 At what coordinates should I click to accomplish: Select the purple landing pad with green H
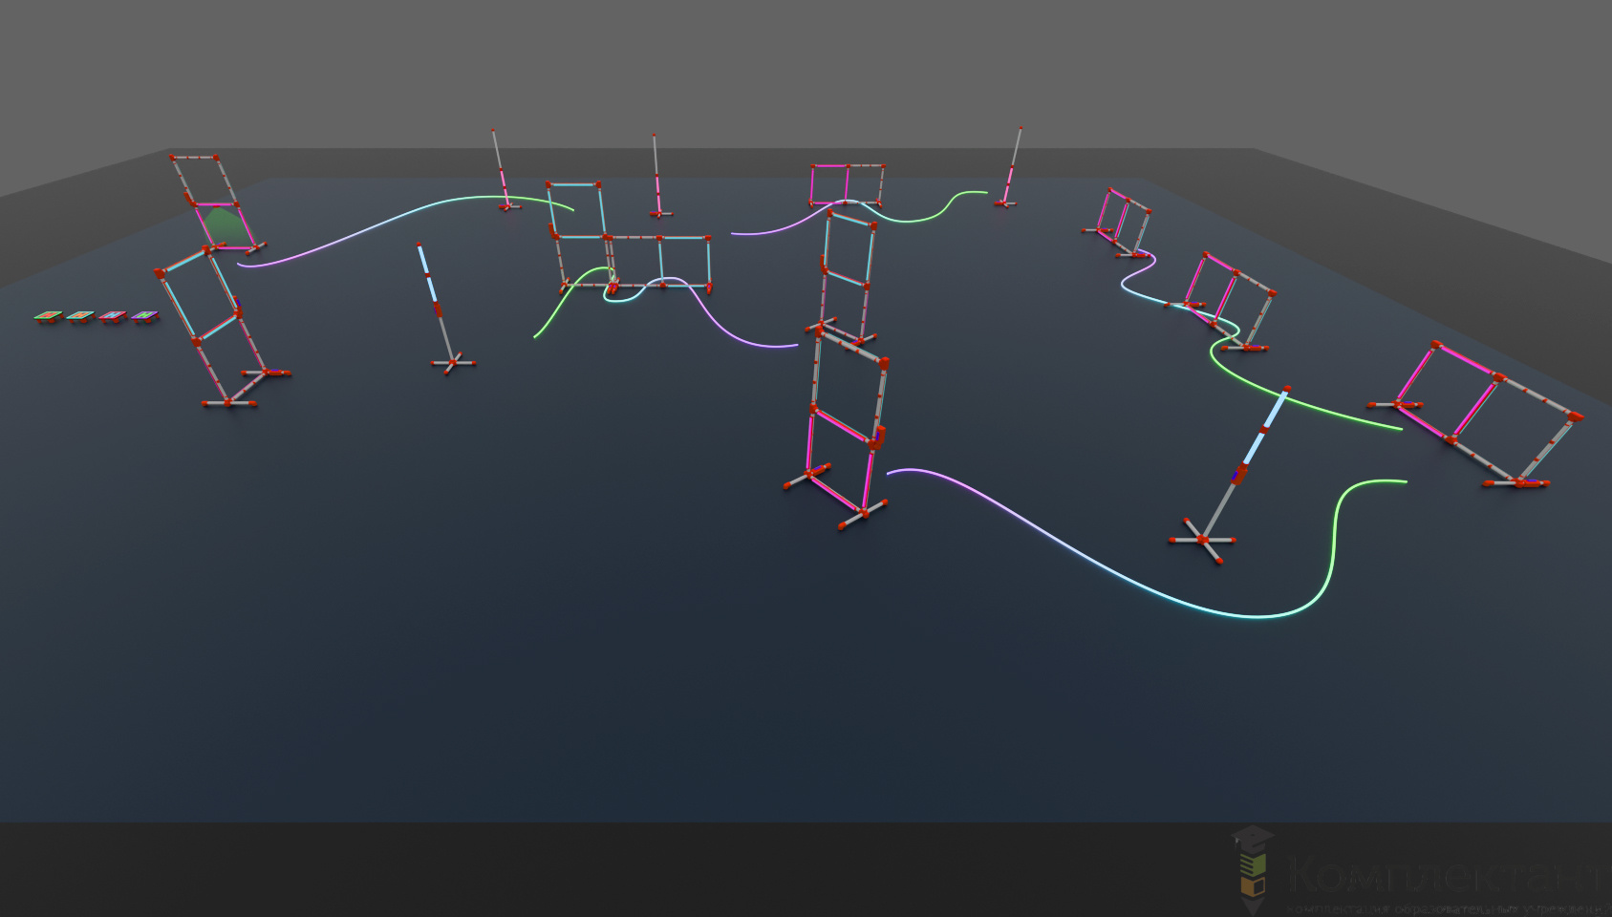pos(144,314)
